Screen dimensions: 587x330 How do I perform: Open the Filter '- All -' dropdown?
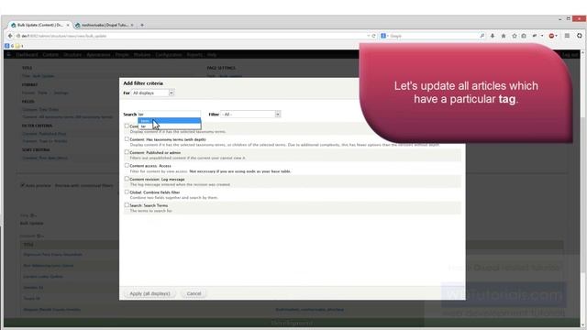(x=250, y=114)
